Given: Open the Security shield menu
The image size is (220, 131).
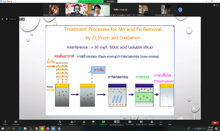Looking at the screenshot, I should tap(60, 122).
